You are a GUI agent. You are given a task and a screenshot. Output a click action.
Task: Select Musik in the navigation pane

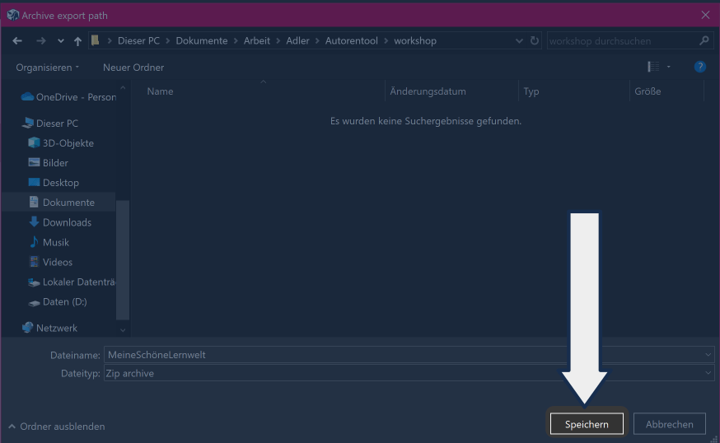tap(56, 242)
